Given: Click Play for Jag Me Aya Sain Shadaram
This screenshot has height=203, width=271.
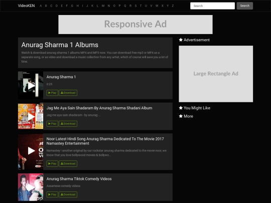Looking at the screenshot, I should click(x=52, y=124).
